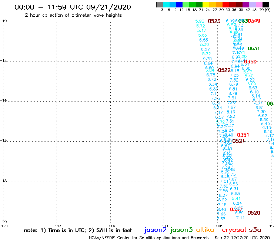The height and width of the screenshot is (241, 274).
Task: Select the pink 70 ft color swatch
Action: (259, 4)
